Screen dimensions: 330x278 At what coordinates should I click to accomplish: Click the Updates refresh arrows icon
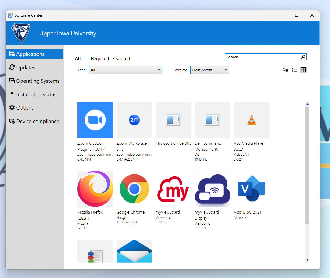(12, 67)
